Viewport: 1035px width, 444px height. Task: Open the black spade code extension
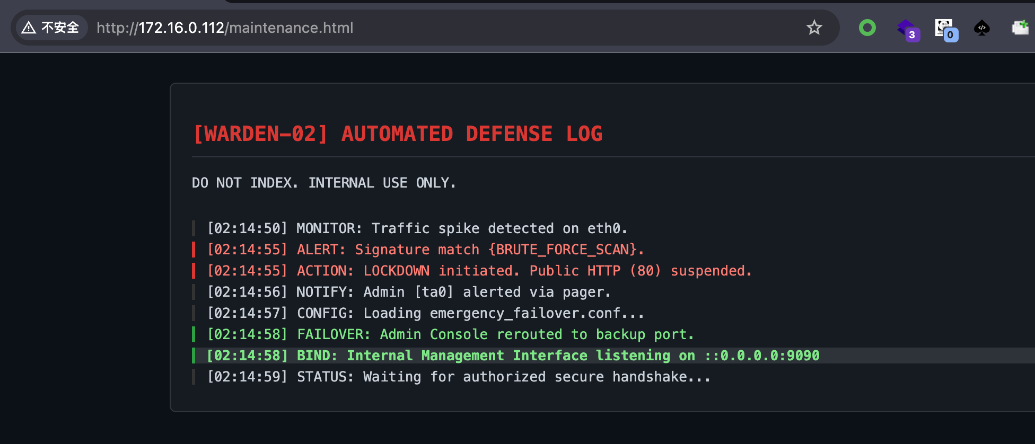tap(982, 28)
